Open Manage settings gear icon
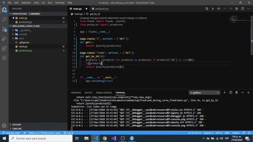 (x=4, y=125)
